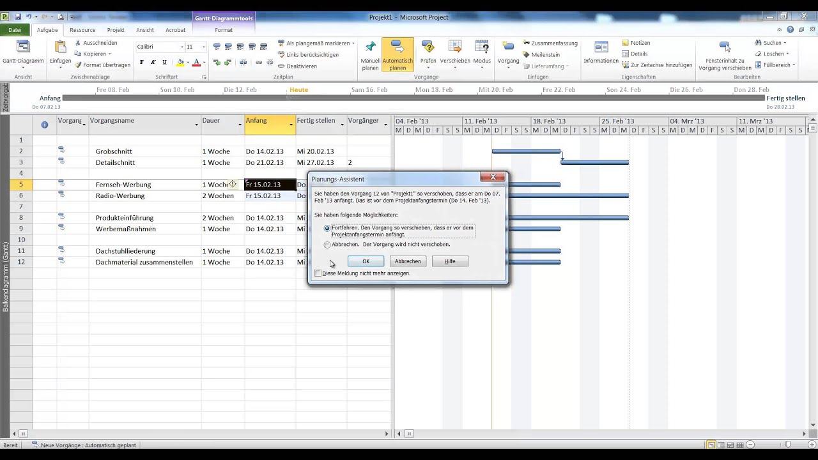The width and height of the screenshot is (818, 460).
Task: Indent the selected task
Action: pyautogui.click(x=228, y=62)
